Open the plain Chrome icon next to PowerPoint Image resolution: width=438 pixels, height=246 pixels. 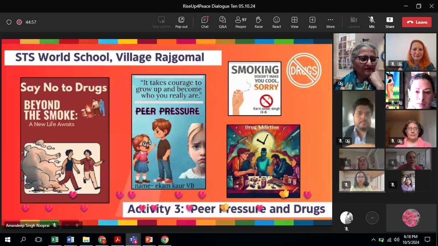165,239
